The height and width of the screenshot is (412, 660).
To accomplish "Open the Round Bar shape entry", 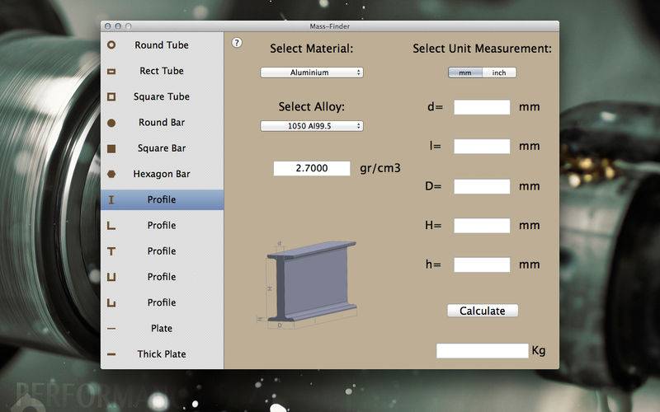I will [162, 122].
